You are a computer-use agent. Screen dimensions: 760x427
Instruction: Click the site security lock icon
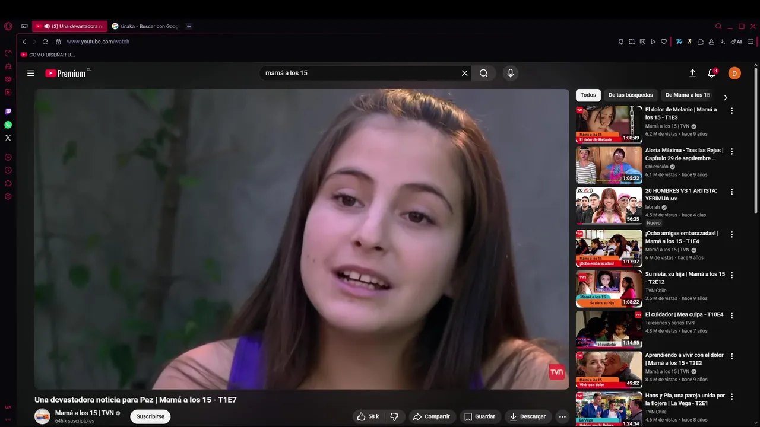(x=58, y=42)
